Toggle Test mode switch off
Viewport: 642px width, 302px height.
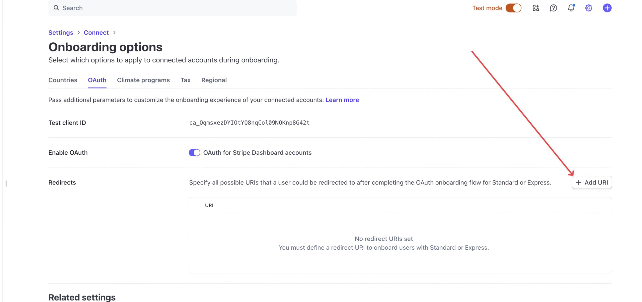[x=513, y=8]
